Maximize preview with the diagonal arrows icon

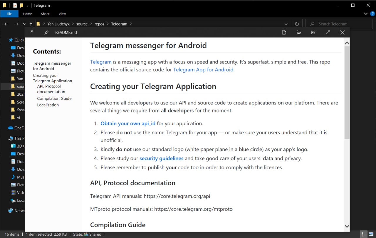[x=328, y=32]
